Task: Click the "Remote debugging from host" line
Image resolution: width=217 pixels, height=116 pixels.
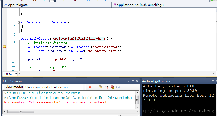Action: point(178,95)
